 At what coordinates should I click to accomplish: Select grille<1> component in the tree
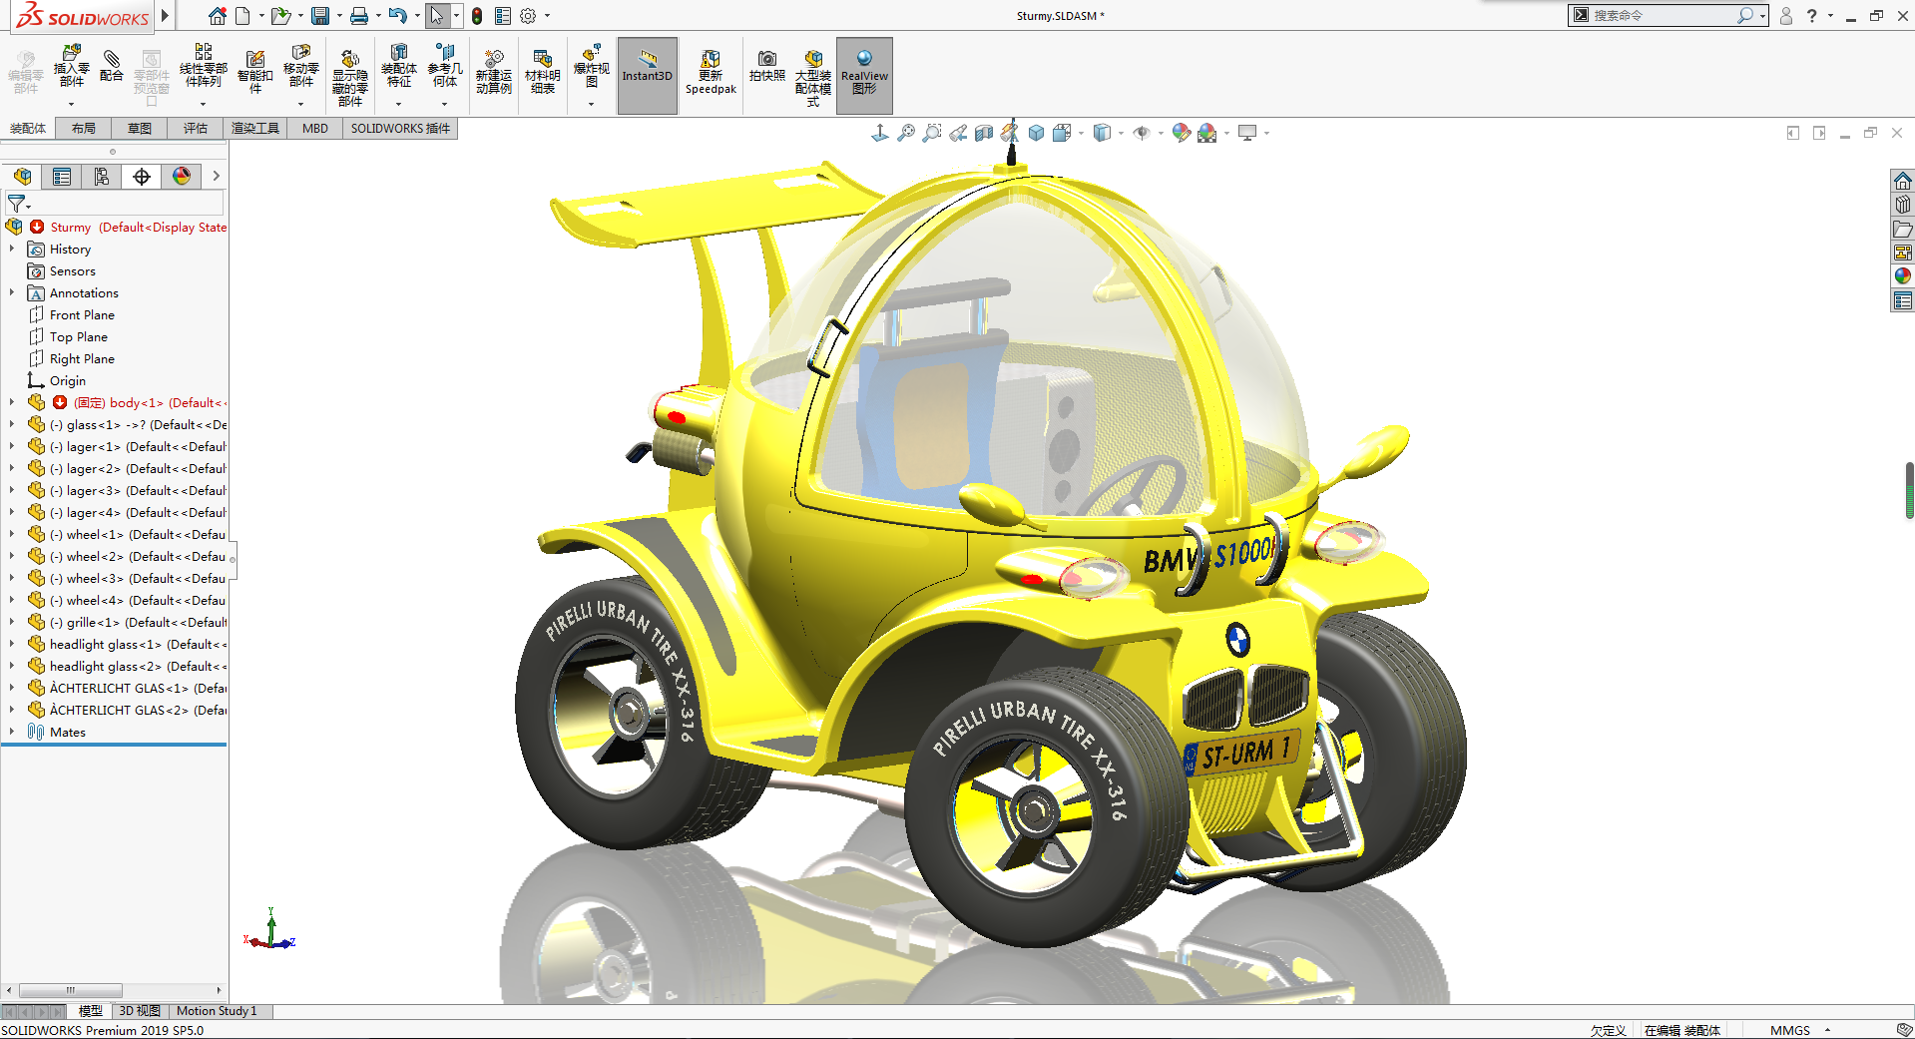(138, 623)
